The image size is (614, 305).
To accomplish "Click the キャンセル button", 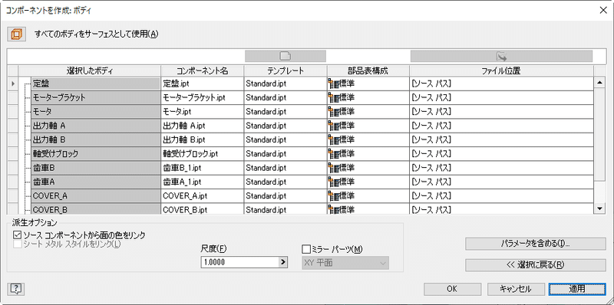I will tap(516, 289).
